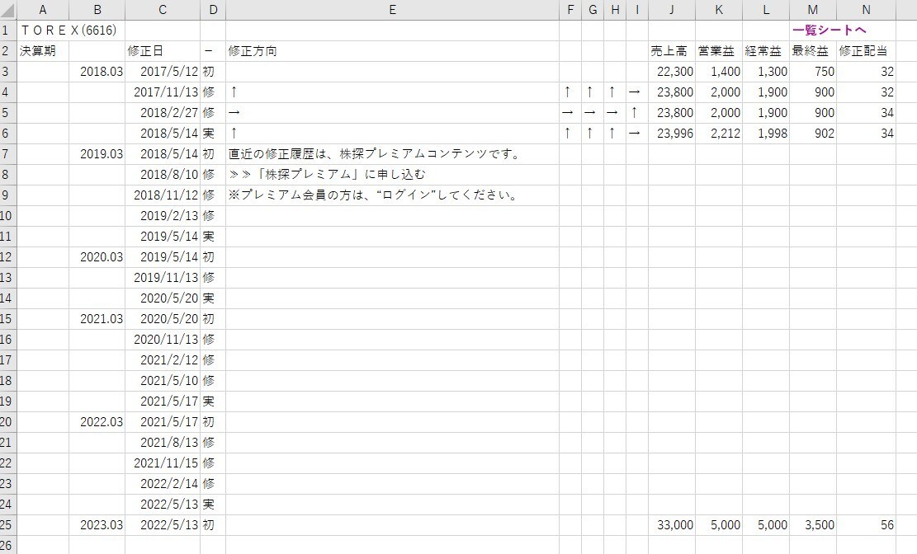Select column J header
This screenshot has width=917, height=554.
point(671,10)
